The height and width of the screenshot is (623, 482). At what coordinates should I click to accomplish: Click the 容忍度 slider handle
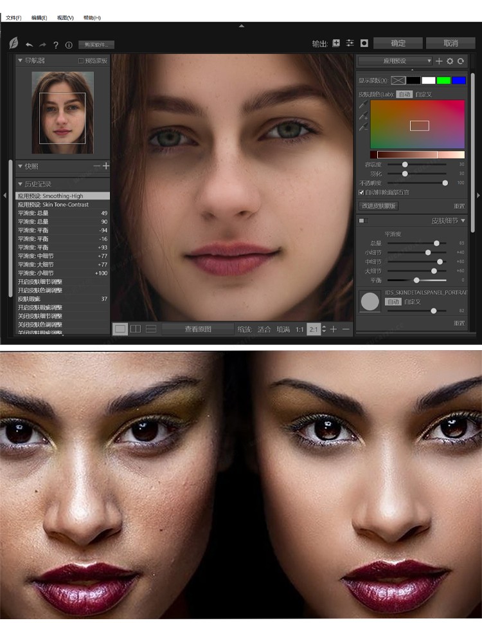[405, 164]
